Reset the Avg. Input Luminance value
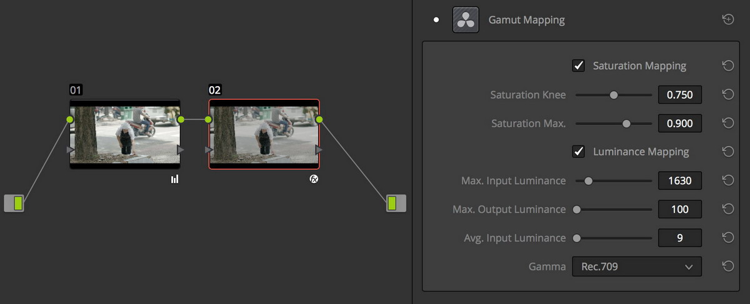Screen dimensions: 750x304 (727, 238)
